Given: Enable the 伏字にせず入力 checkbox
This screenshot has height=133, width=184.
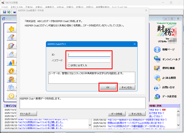Looking at the screenshot, I should point(69,65).
